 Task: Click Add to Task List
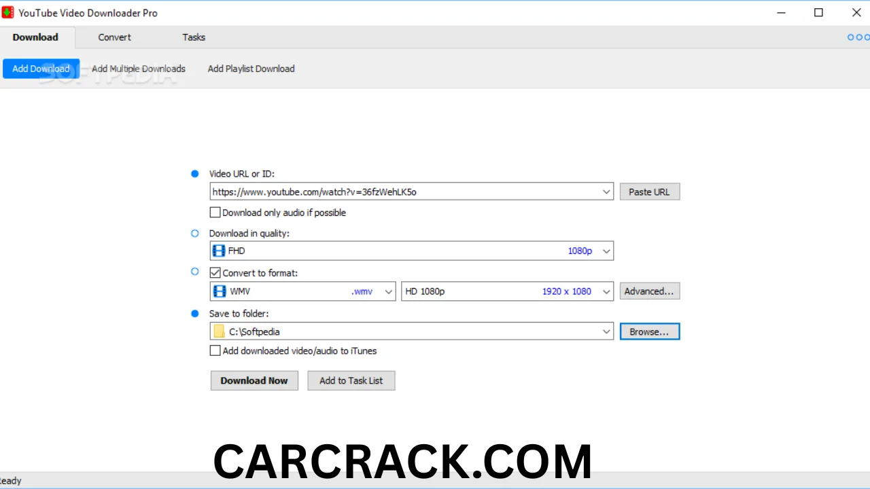(351, 381)
